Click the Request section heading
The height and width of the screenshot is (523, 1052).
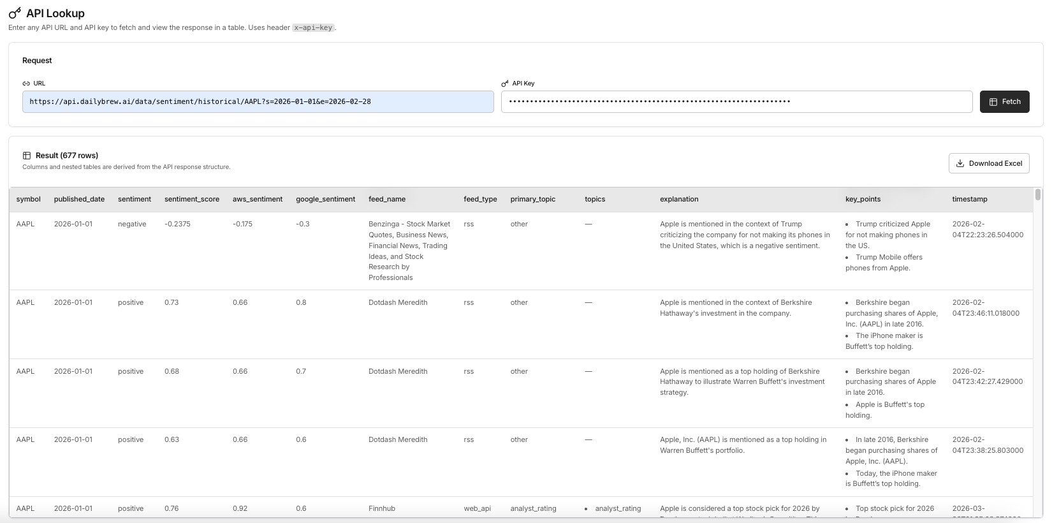coord(37,61)
